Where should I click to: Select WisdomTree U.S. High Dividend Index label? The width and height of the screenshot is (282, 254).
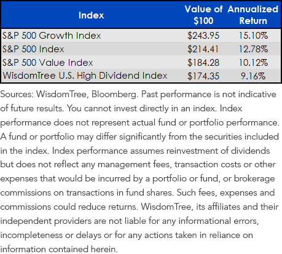85,76
